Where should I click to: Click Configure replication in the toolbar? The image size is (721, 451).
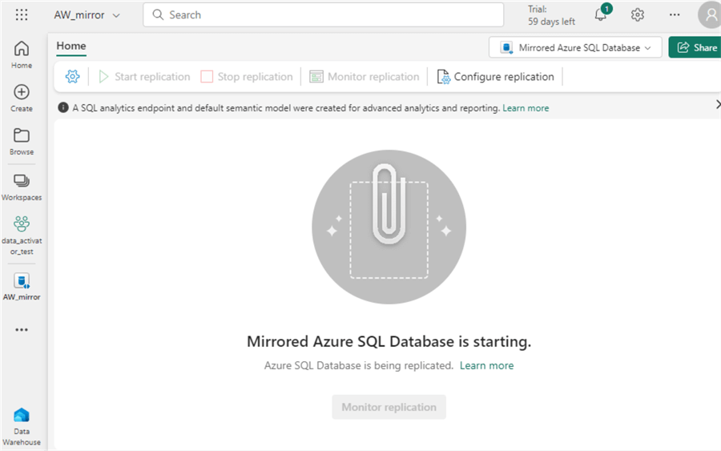[496, 77]
